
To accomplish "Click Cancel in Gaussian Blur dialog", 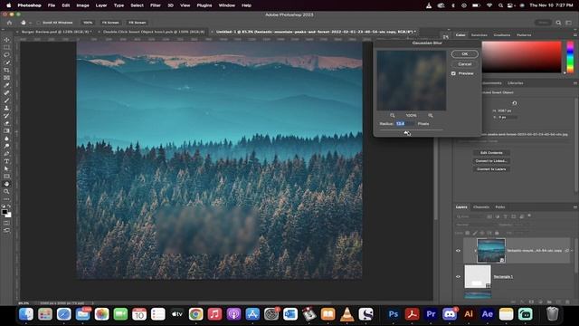I will 464,64.
